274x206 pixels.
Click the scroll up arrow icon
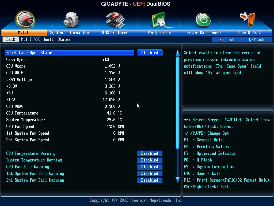coord(178,53)
